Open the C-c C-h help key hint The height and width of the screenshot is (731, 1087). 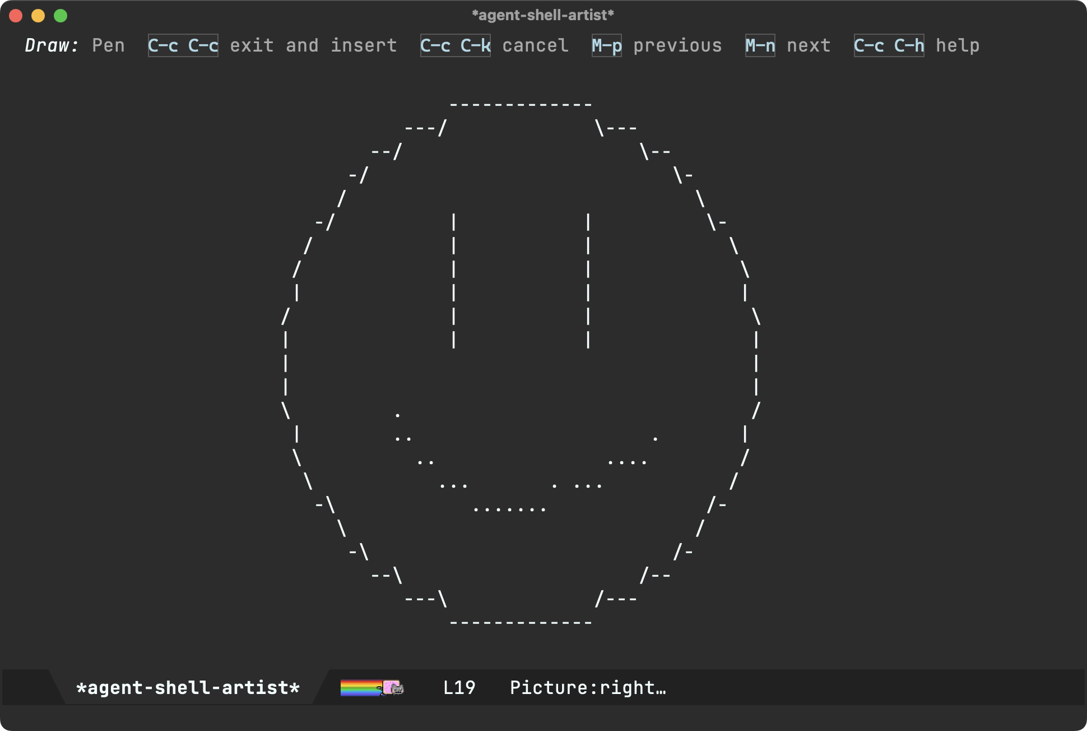pos(917,45)
